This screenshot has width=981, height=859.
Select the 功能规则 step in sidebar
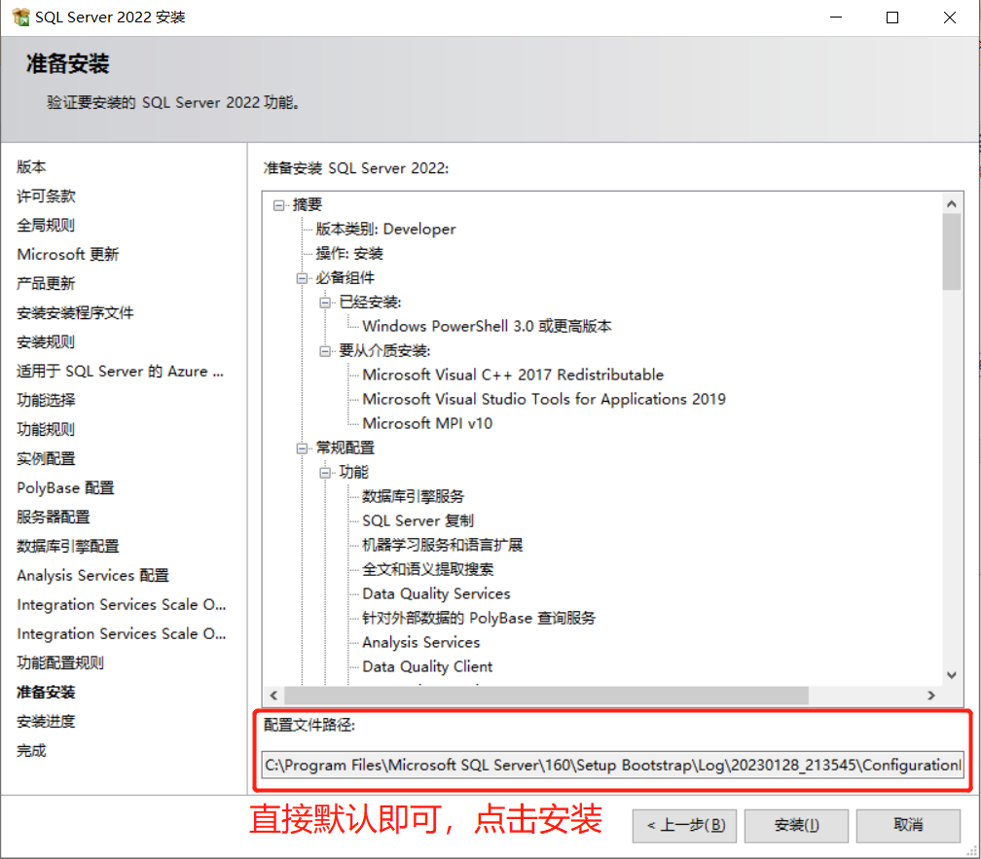[46, 430]
